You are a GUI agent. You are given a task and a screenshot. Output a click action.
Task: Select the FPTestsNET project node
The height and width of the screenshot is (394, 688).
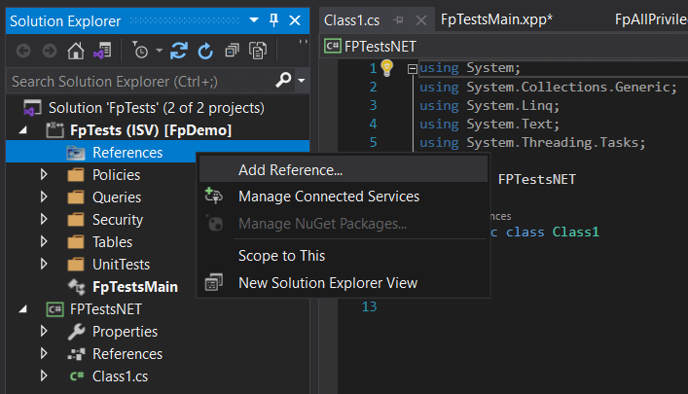(106, 309)
